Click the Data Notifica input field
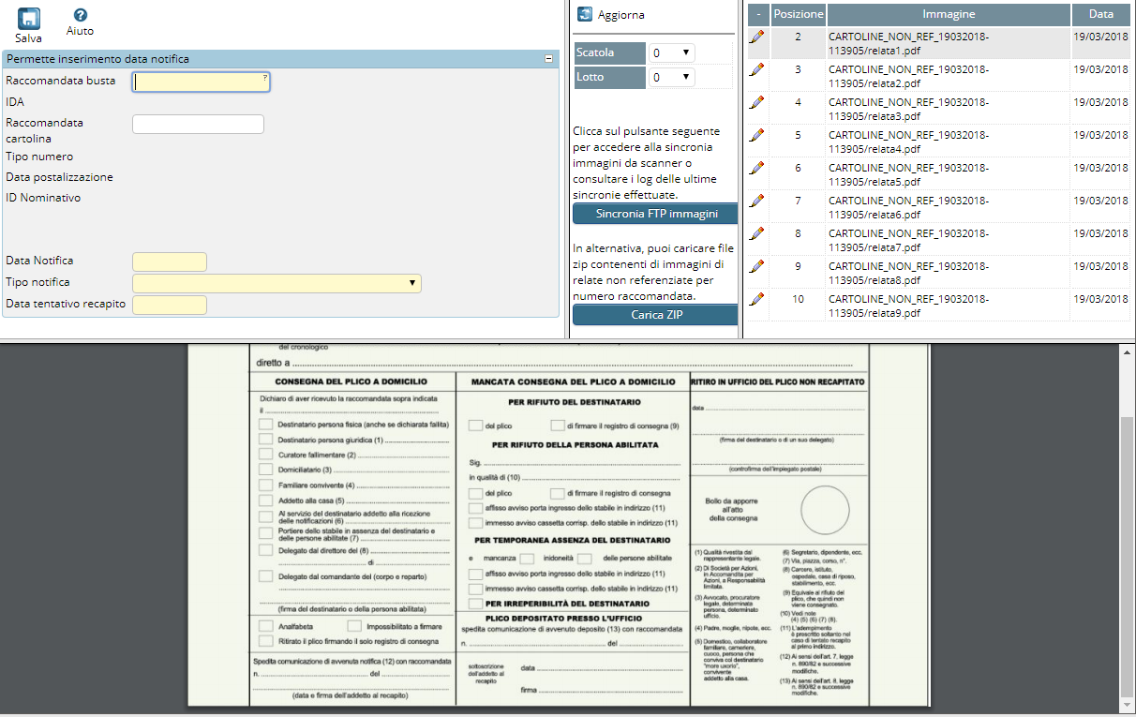This screenshot has height=717, width=1136. tap(170, 261)
